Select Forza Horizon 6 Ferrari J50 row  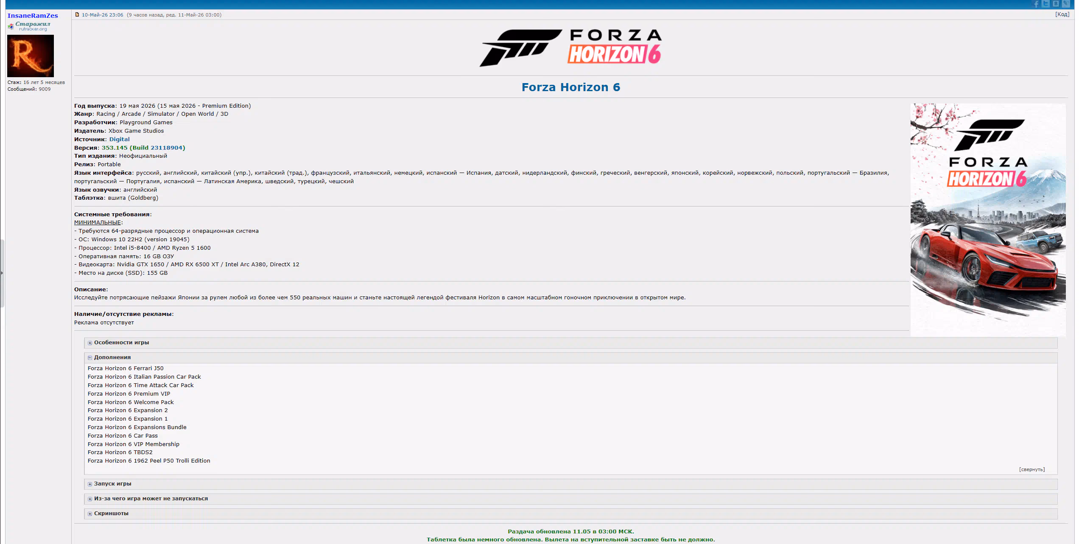(x=126, y=368)
